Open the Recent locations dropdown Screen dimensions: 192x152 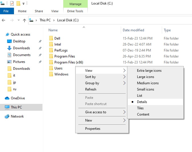tap(19, 20)
